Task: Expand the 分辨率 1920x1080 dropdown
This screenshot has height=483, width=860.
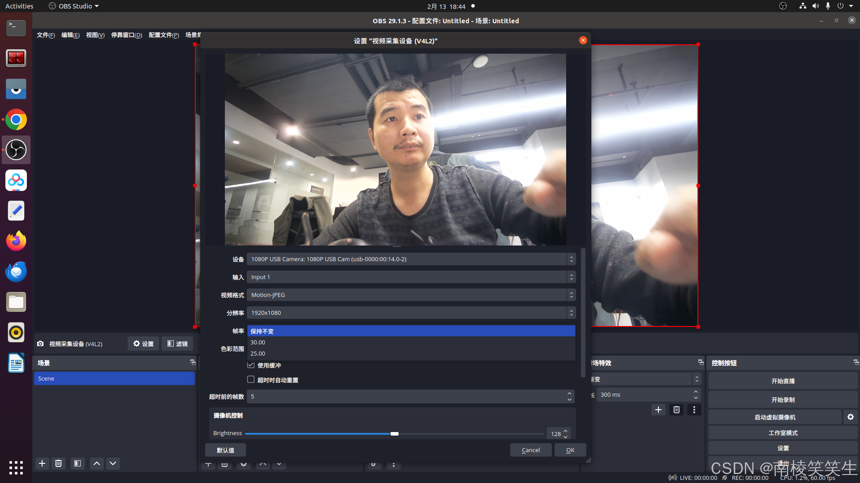Action: click(411, 313)
